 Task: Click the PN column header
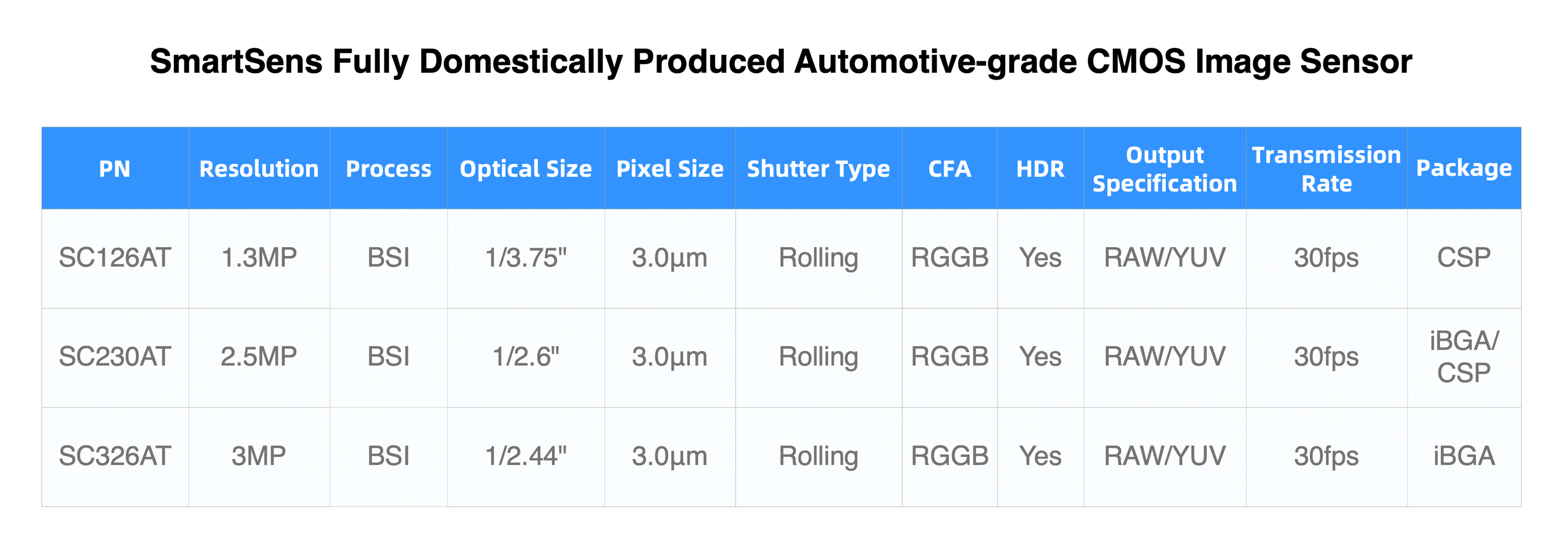pos(115,169)
